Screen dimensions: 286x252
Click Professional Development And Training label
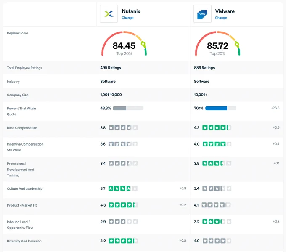[x=21, y=170]
